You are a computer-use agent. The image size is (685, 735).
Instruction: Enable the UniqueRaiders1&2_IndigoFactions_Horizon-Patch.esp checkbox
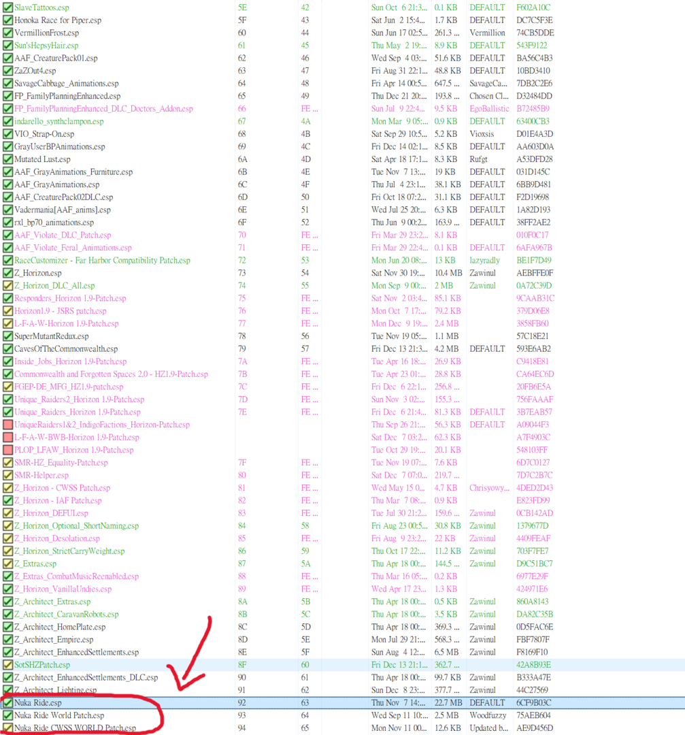[7, 425]
